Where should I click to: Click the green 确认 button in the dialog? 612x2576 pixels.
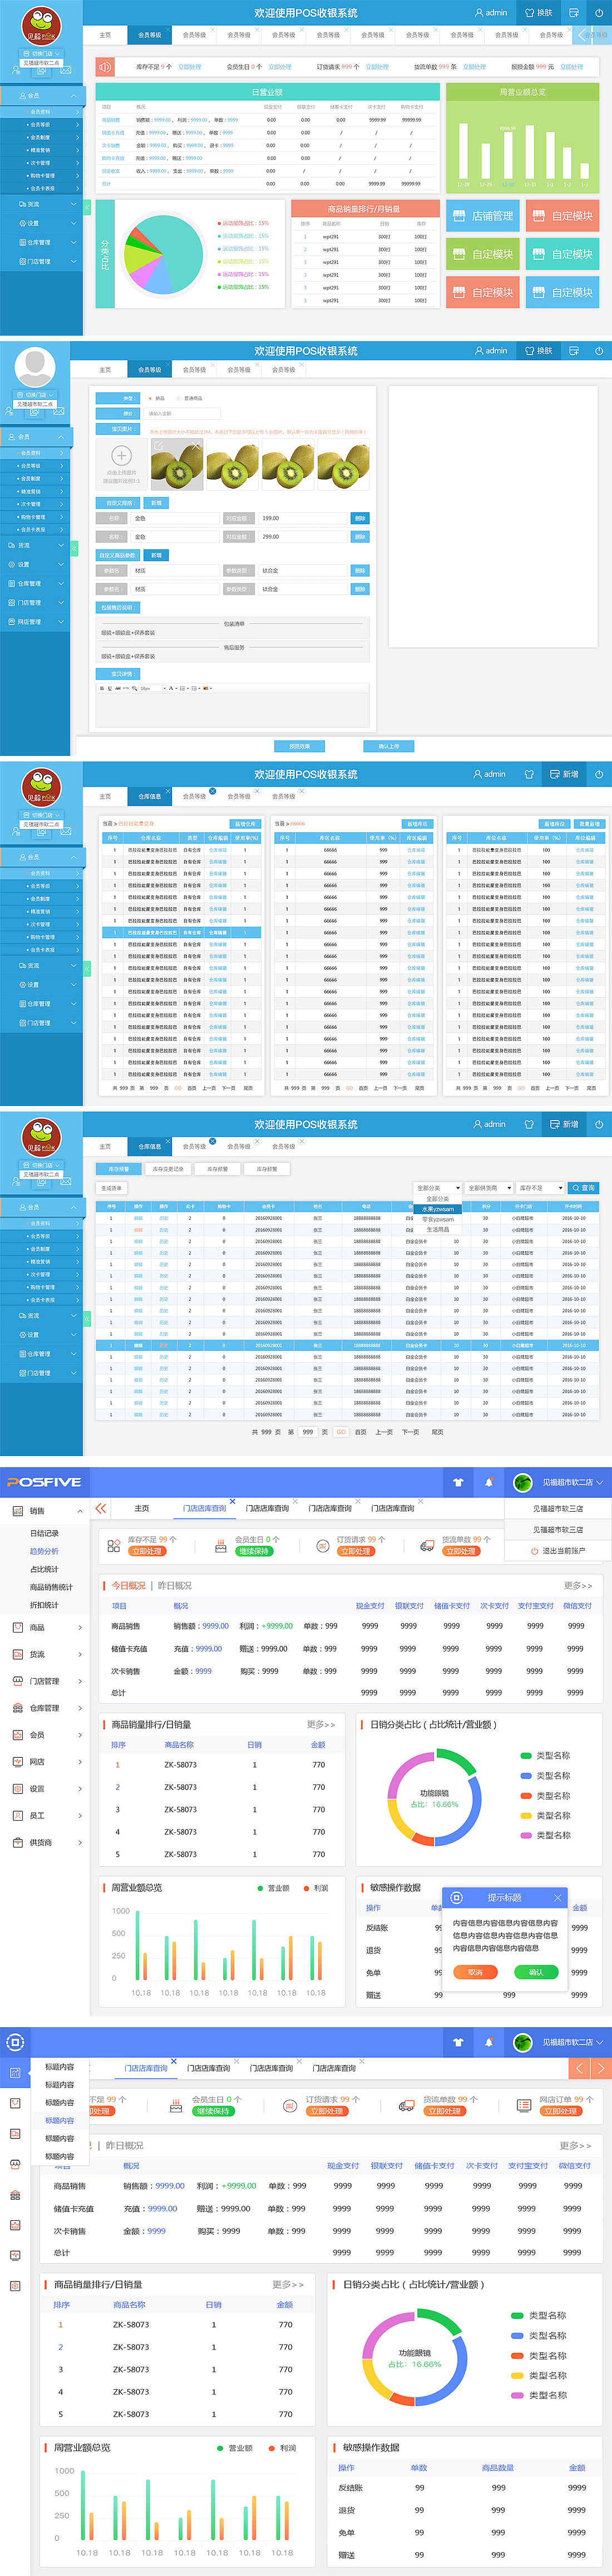coord(536,1973)
